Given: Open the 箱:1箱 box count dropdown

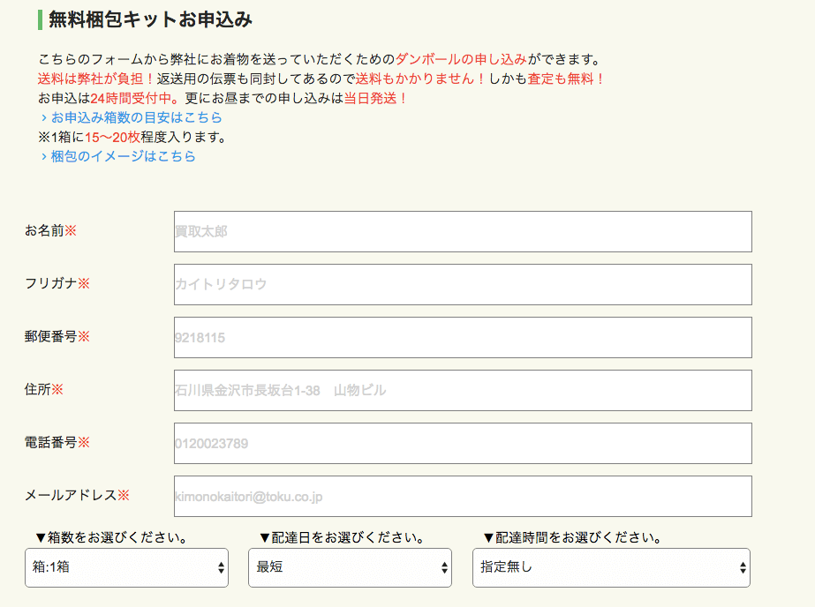Looking at the screenshot, I should (126, 567).
